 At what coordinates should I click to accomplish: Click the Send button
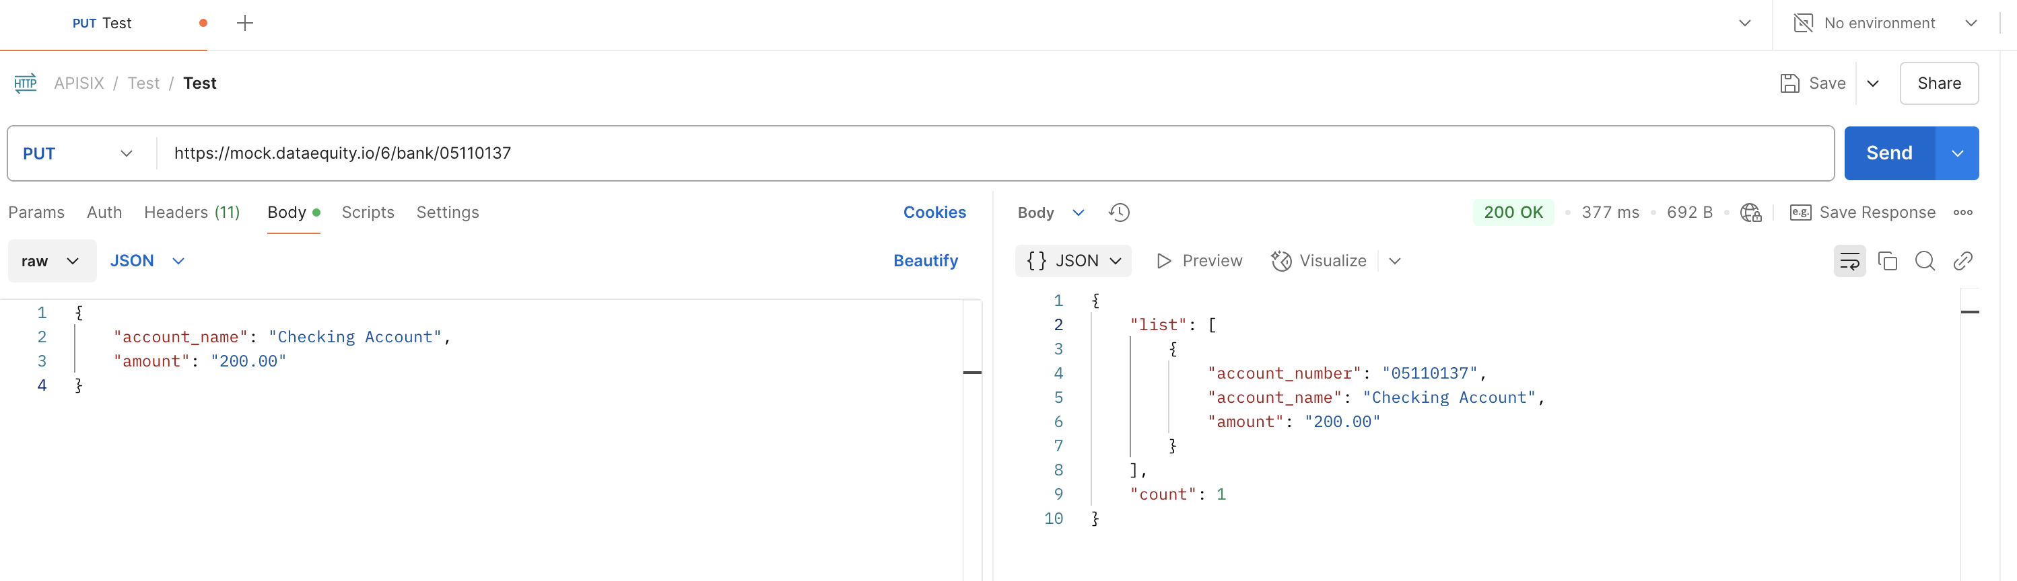[1889, 153]
